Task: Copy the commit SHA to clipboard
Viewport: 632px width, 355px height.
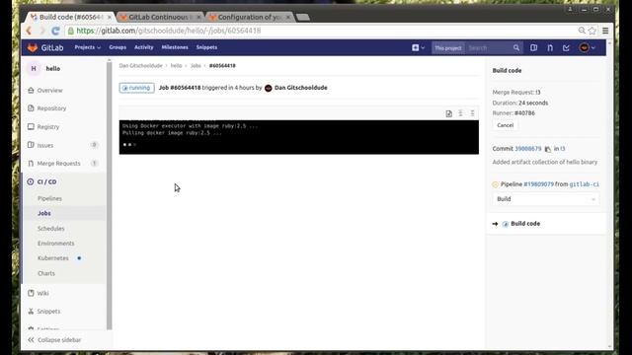Action: (548, 149)
